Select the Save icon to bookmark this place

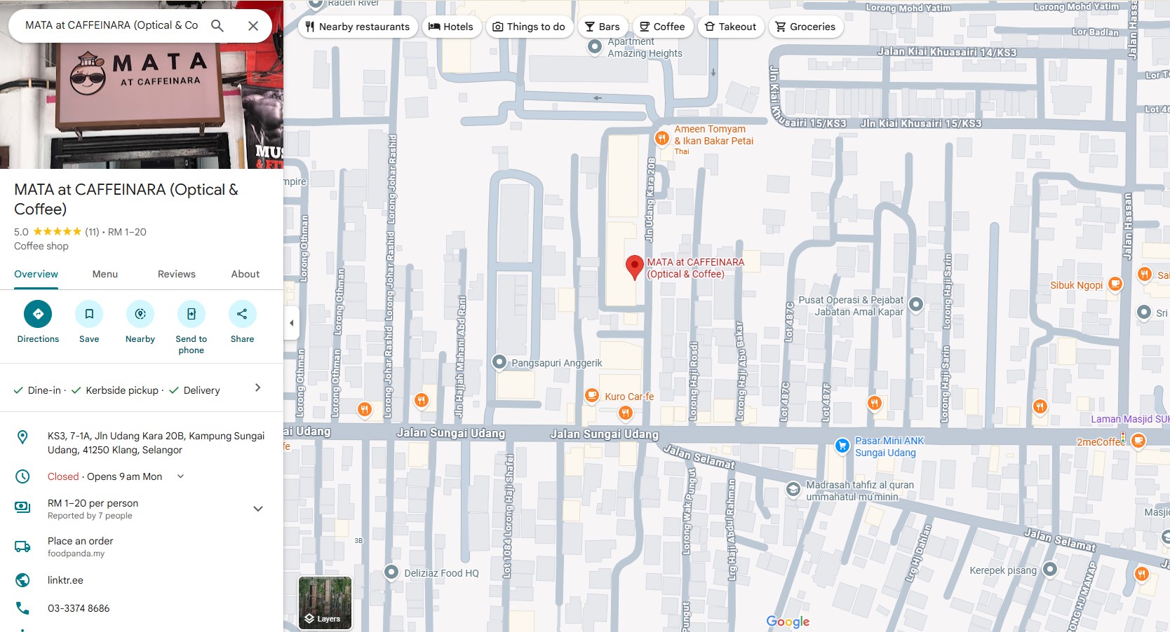(88, 314)
